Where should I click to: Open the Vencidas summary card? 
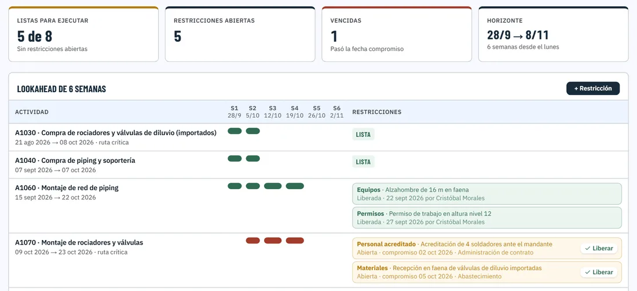coord(397,34)
